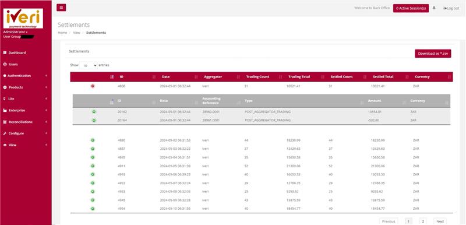This screenshot has width=466, height=225.
Task: Log out of Back Office
Action: (451, 8)
